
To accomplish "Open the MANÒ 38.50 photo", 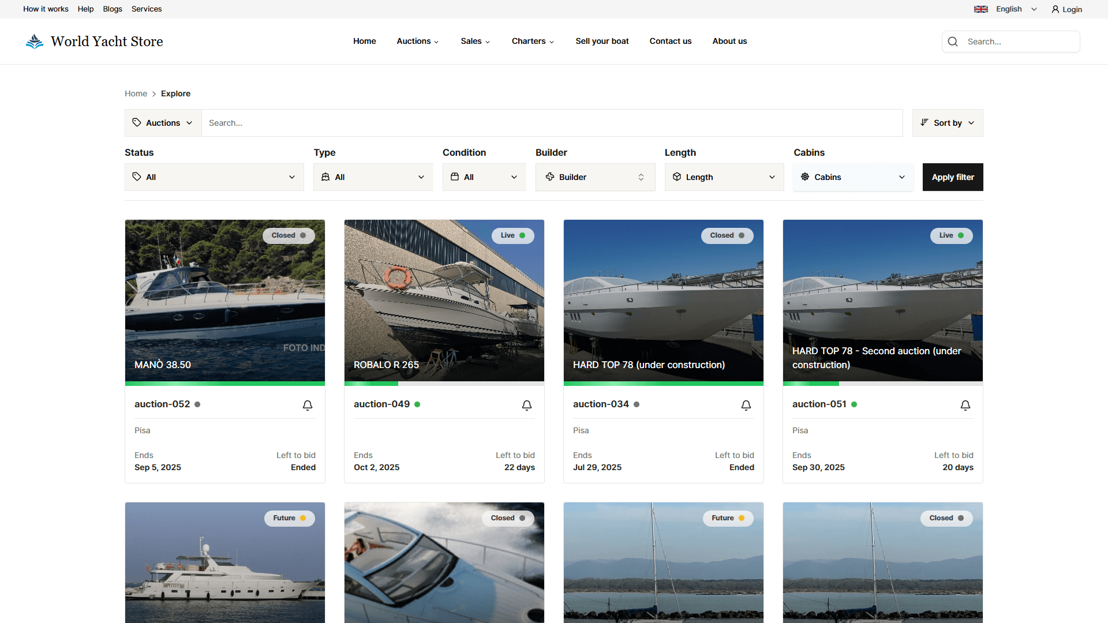I will tap(225, 301).
